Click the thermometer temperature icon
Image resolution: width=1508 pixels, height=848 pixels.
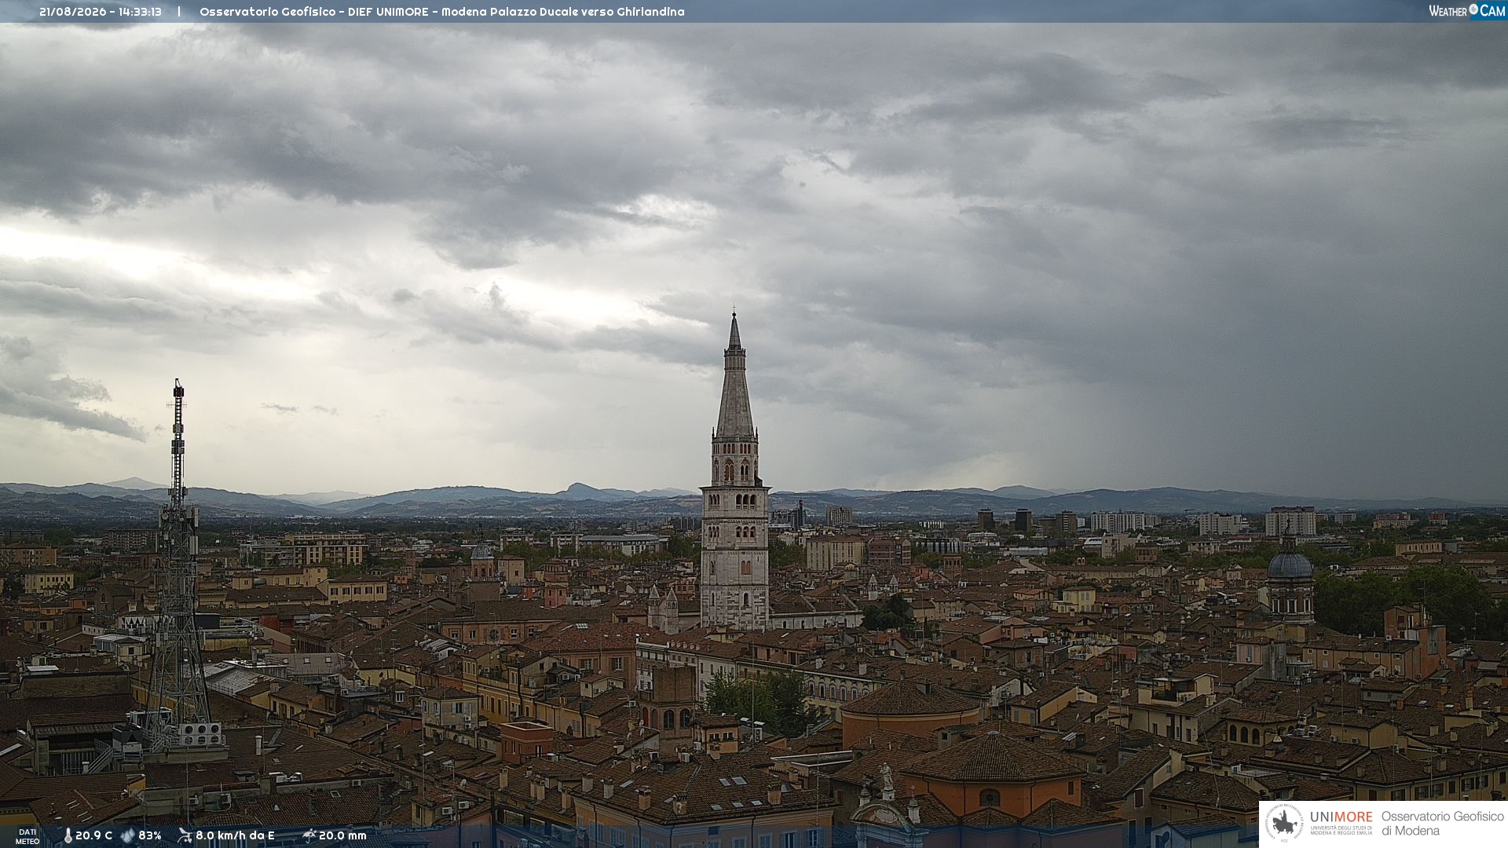coord(68,835)
